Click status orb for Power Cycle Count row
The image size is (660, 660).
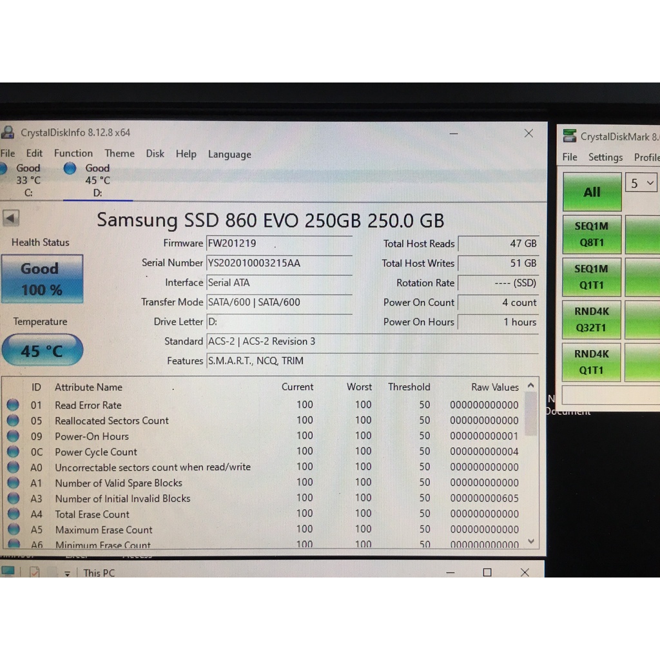pos(13,452)
